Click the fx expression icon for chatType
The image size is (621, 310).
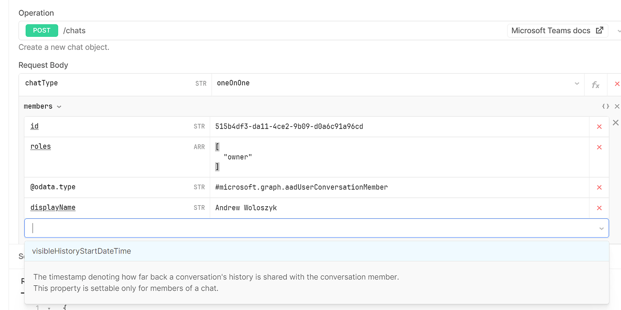(595, 85)
